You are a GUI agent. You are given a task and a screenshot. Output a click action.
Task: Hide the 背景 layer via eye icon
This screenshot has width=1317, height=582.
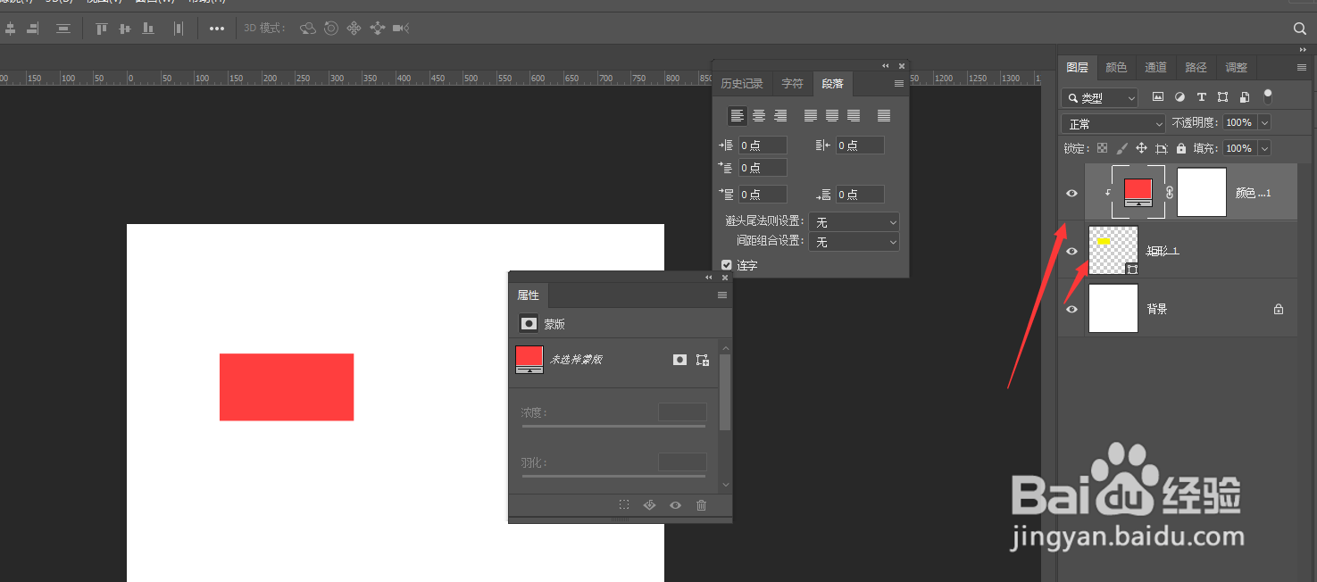point(1072,309)
